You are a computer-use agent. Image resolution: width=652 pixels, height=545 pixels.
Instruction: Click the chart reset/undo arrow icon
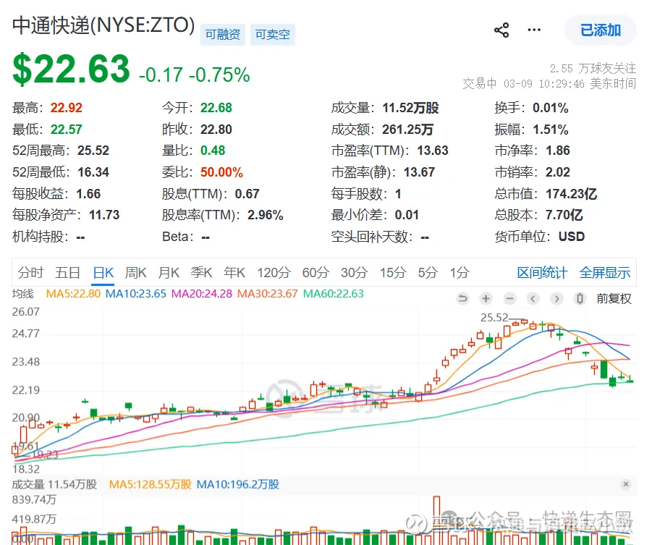tap(462, 298)
